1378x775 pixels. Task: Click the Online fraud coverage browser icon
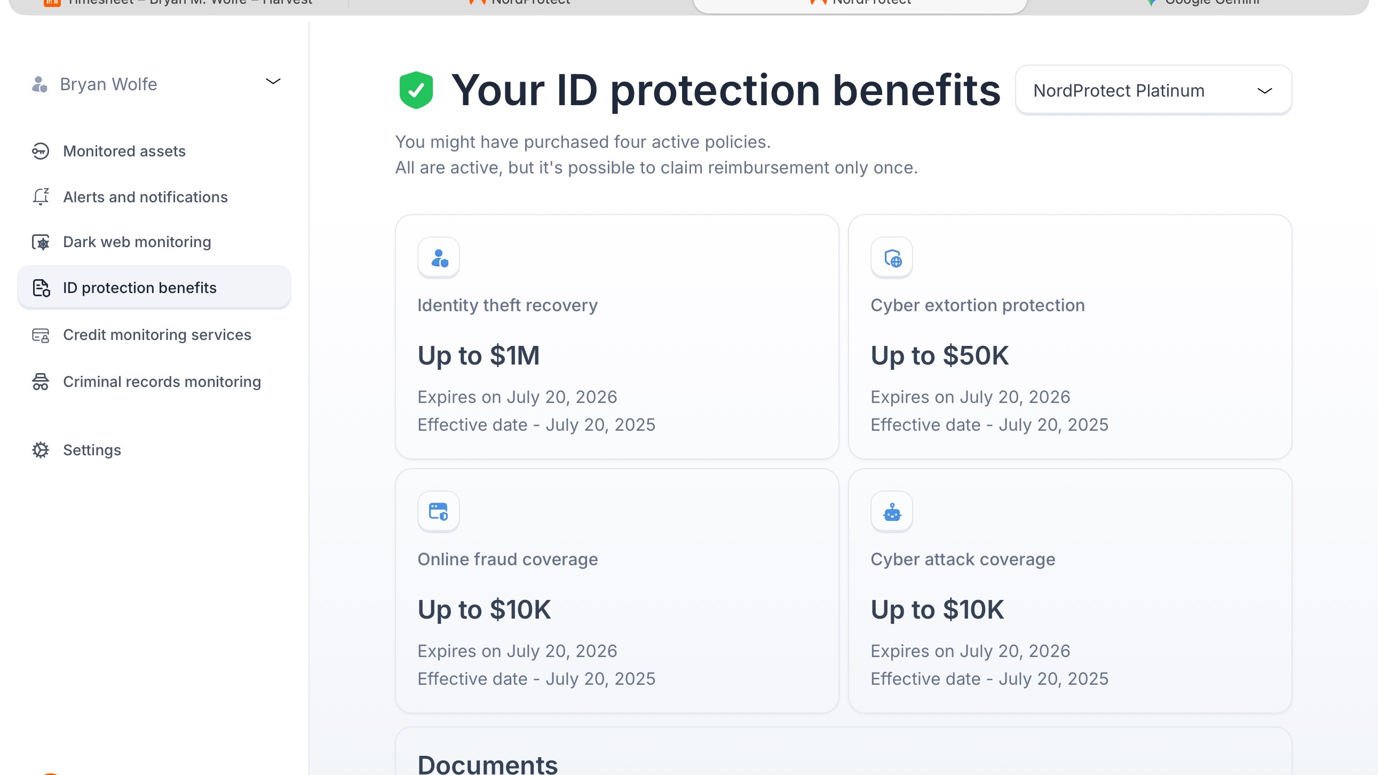(x=439, y=512)
